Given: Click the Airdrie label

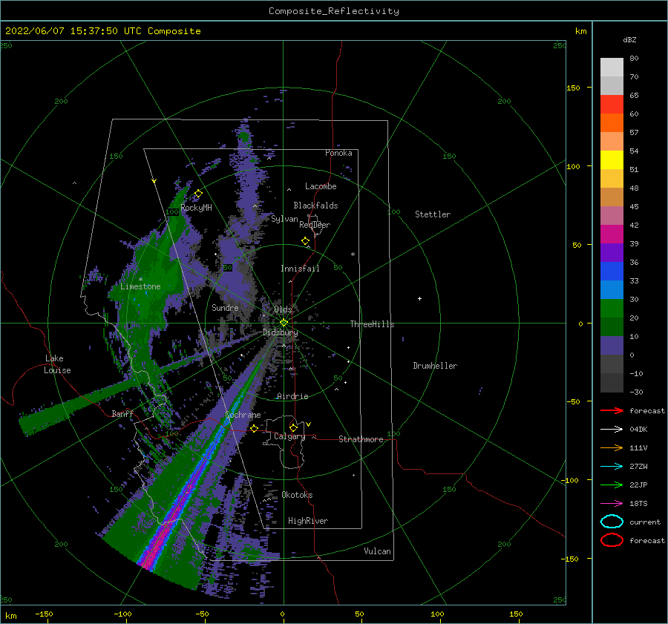Looking at the screenshot, I should pos(292,396).
